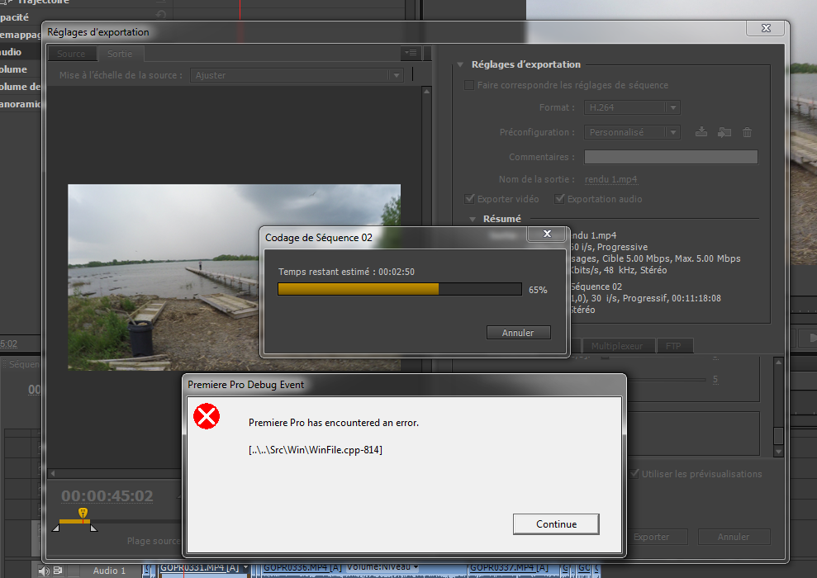Image resolution: width=817 pixels, height=578 pixels.
Task: Collapse the Résumé section
Action: 473,219
